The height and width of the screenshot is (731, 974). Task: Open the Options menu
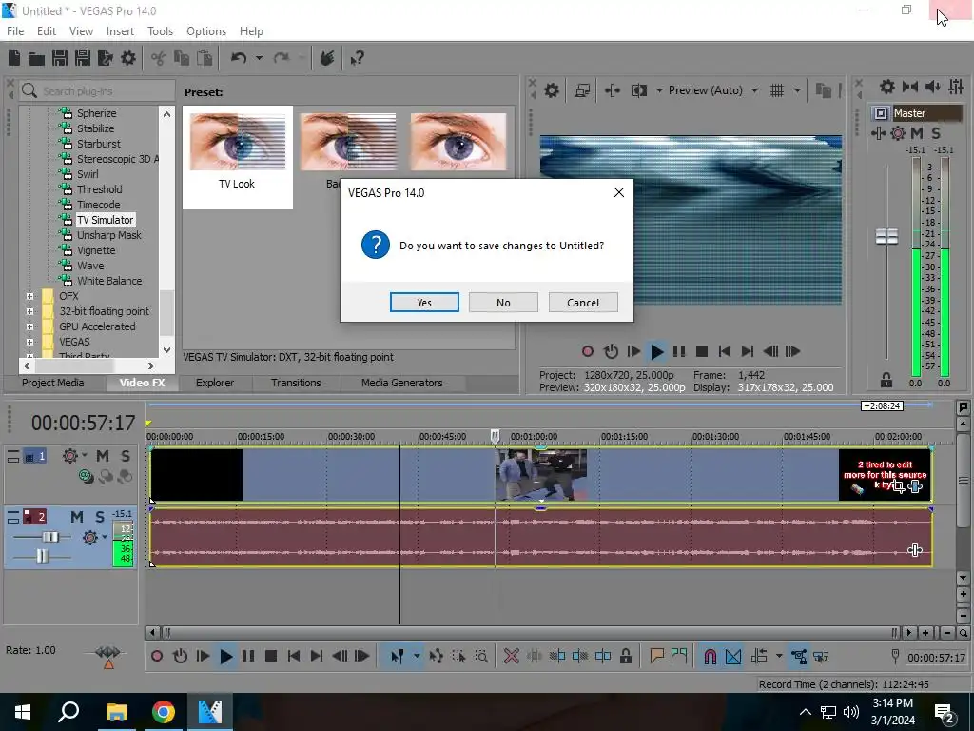click(x=206, y=31)
